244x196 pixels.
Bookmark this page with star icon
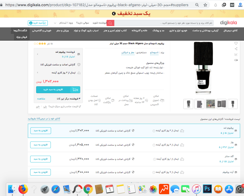205,5
